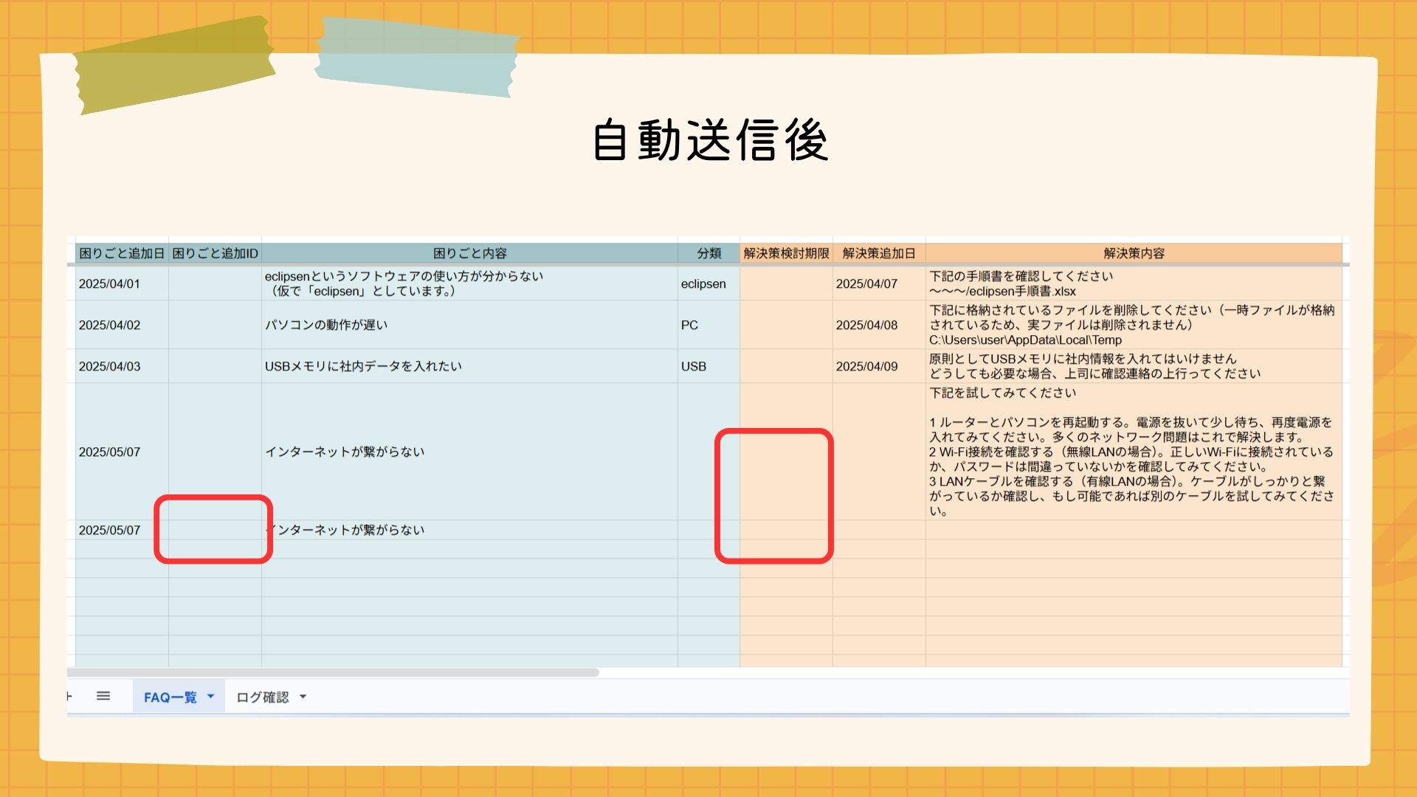Image resolution: width=1417 pixels, height=797 pixels.
Task: Select the FAQ一覧 sheet tab
Action: (170, 697)
